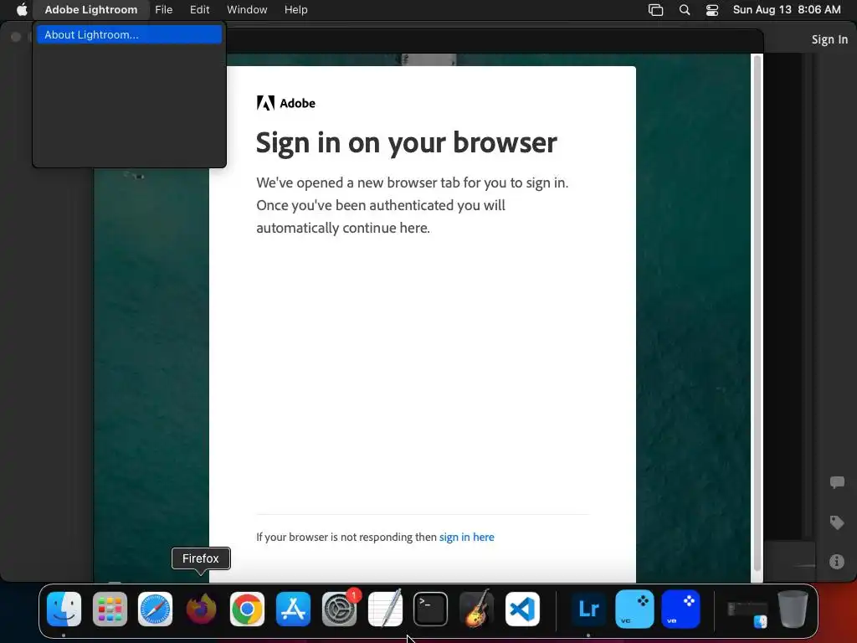Open the dark blue VC app in Dock
The image size is (857, 643).
(680, 610)
